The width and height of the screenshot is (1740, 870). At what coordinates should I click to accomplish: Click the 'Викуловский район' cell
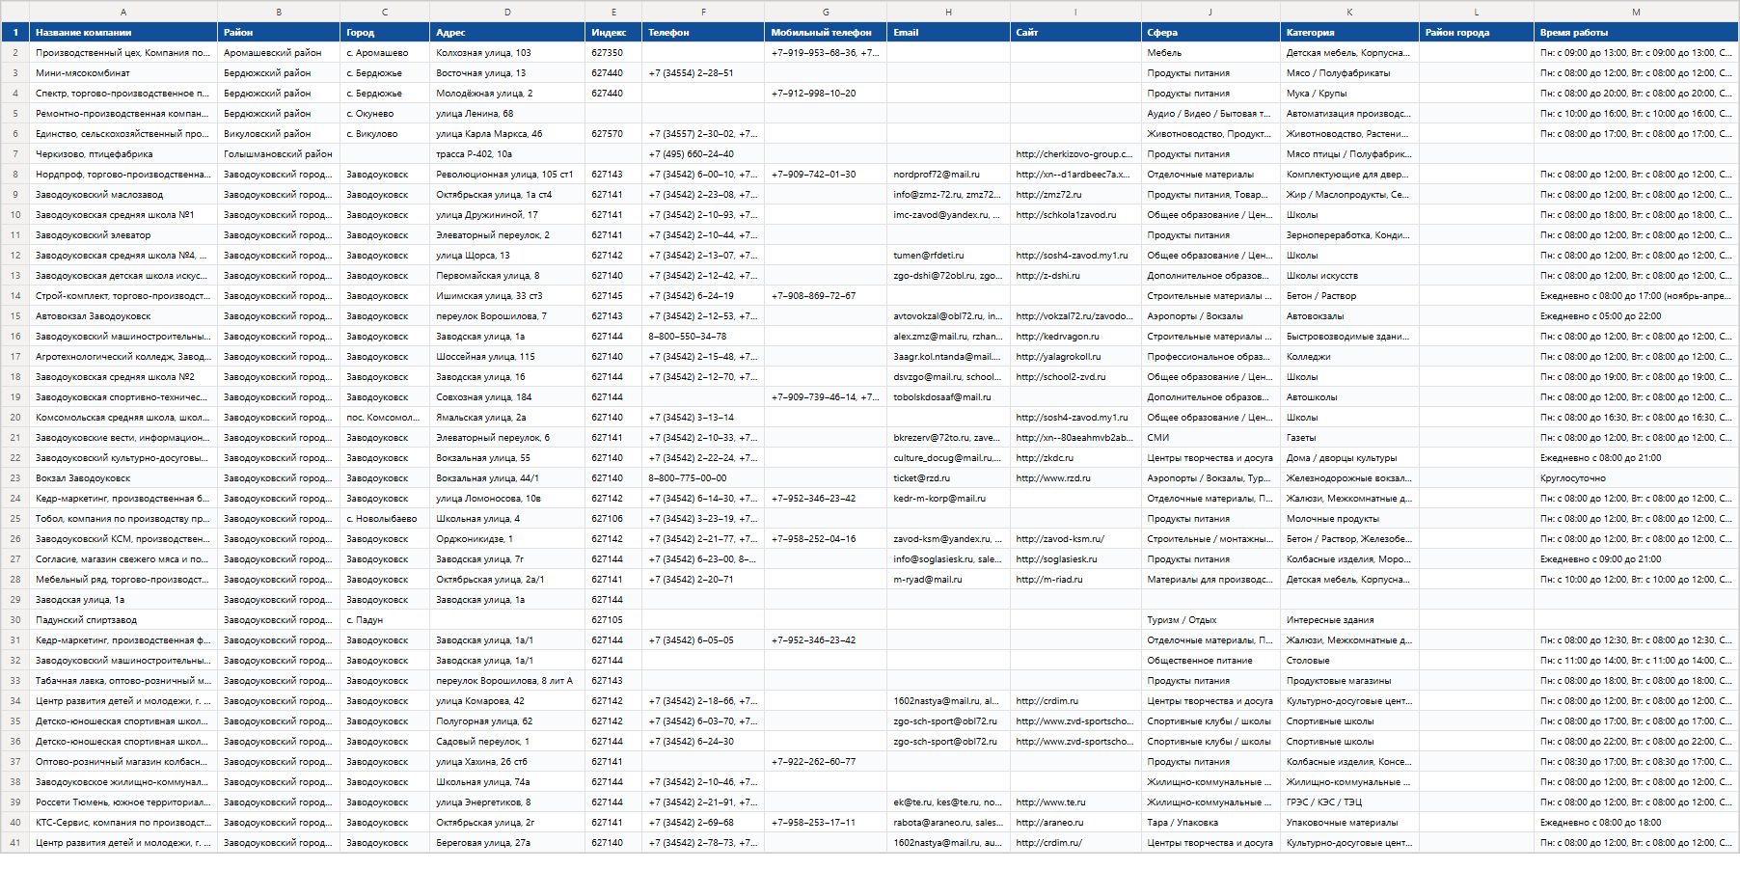point(279,134)
